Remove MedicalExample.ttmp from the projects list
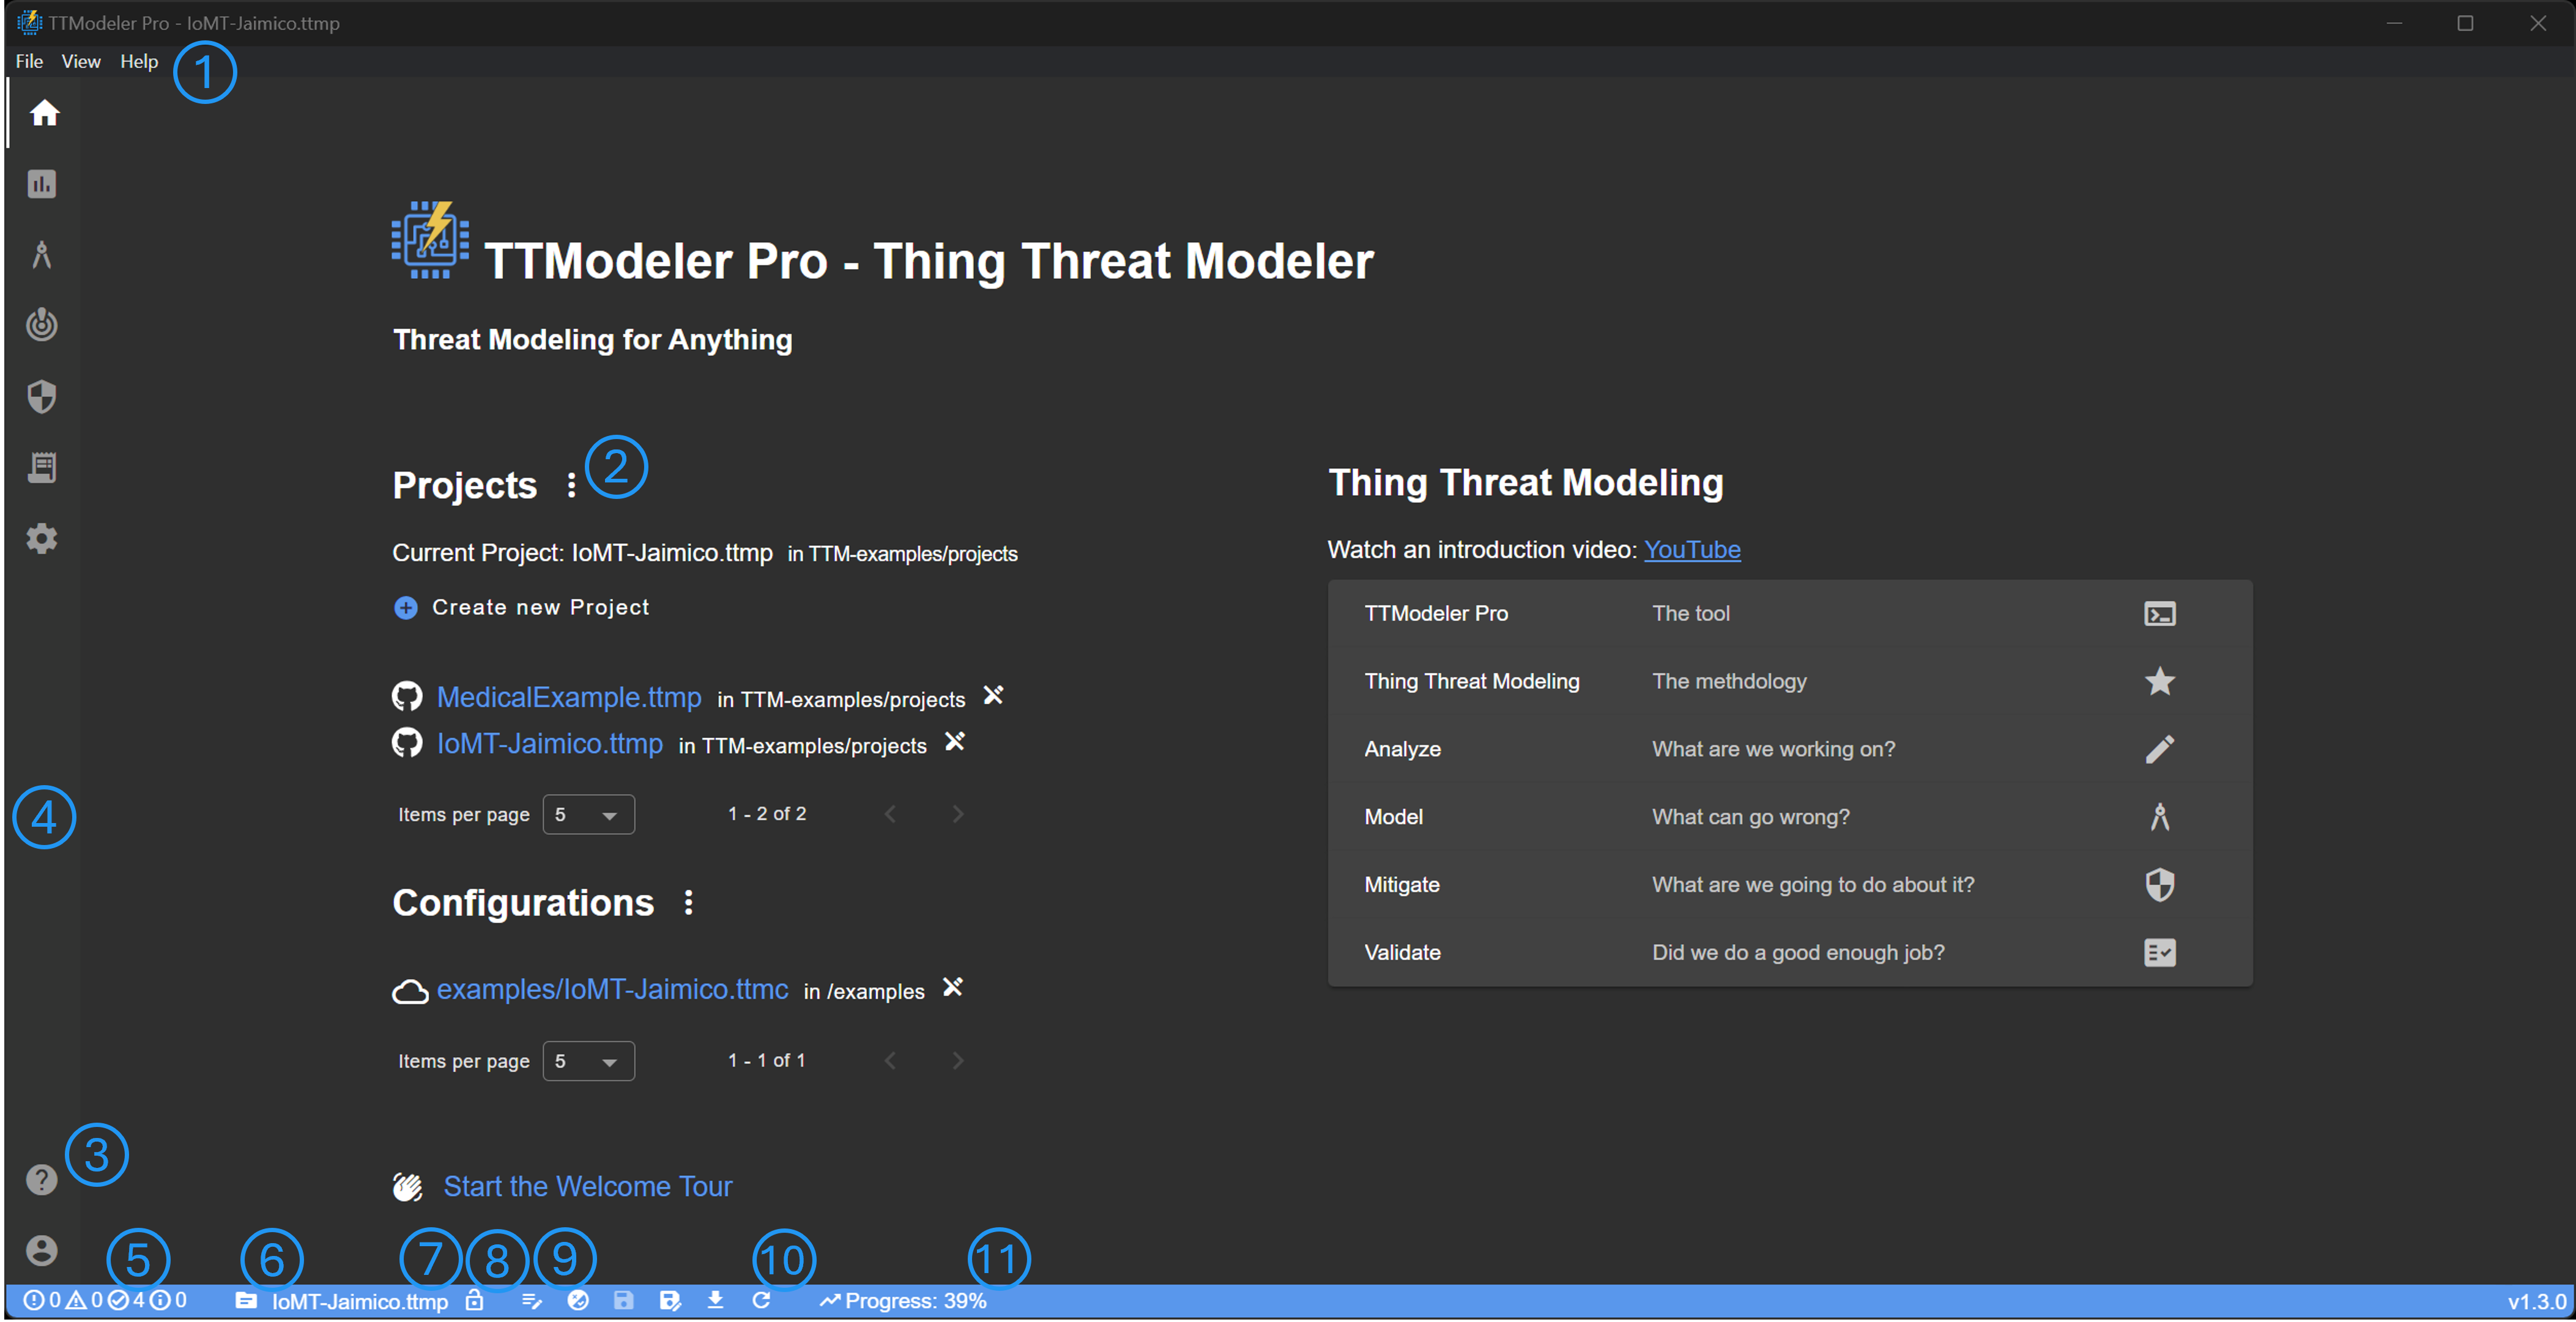The image size is (2576, 1322). pos(993,695)
